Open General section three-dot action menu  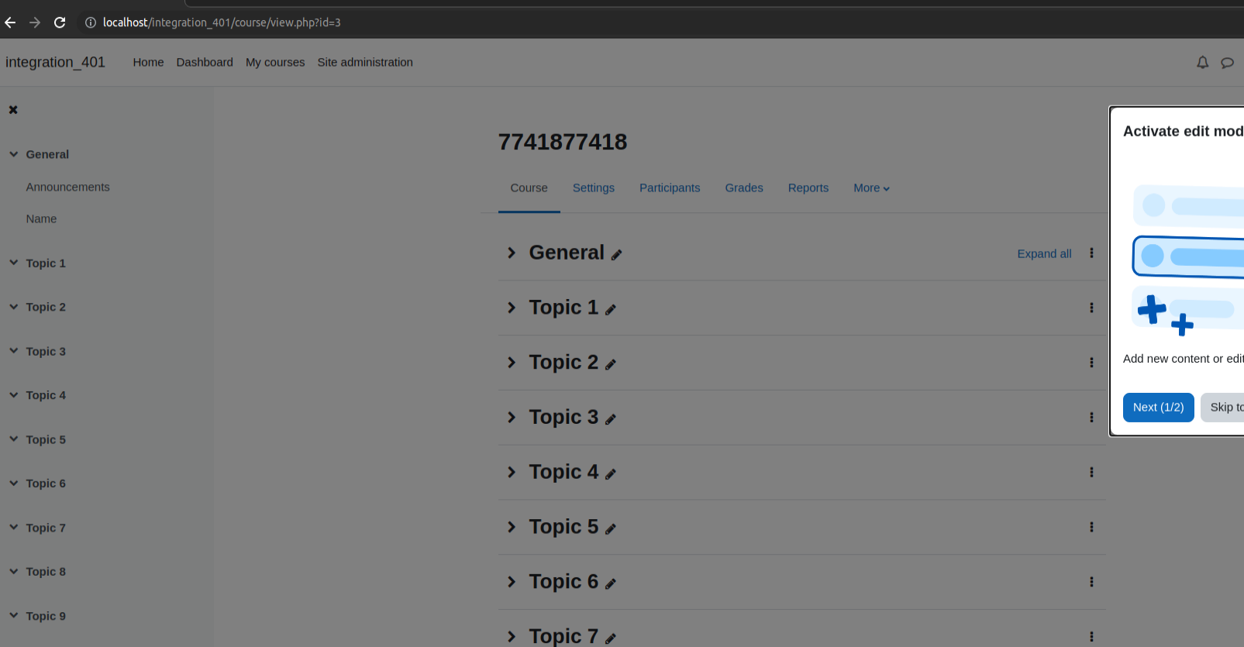[x=1091, y=253]
